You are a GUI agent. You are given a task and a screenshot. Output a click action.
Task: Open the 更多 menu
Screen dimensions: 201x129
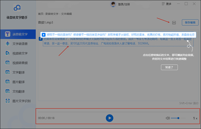[167, 4]
